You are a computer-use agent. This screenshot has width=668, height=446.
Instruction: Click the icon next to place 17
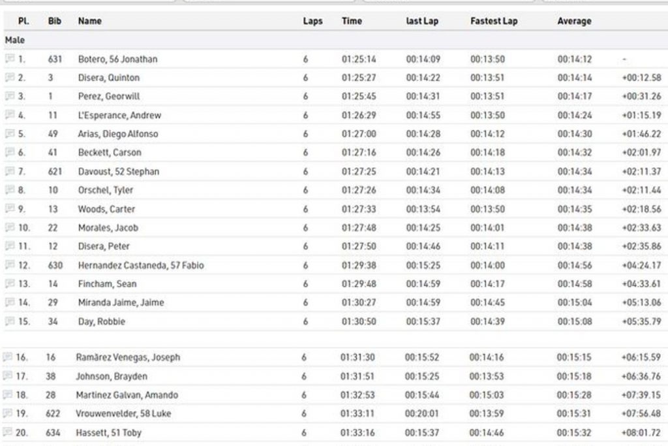click(x=8, y=376)
